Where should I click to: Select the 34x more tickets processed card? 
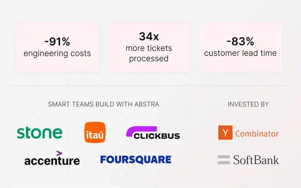pos(149,47)
